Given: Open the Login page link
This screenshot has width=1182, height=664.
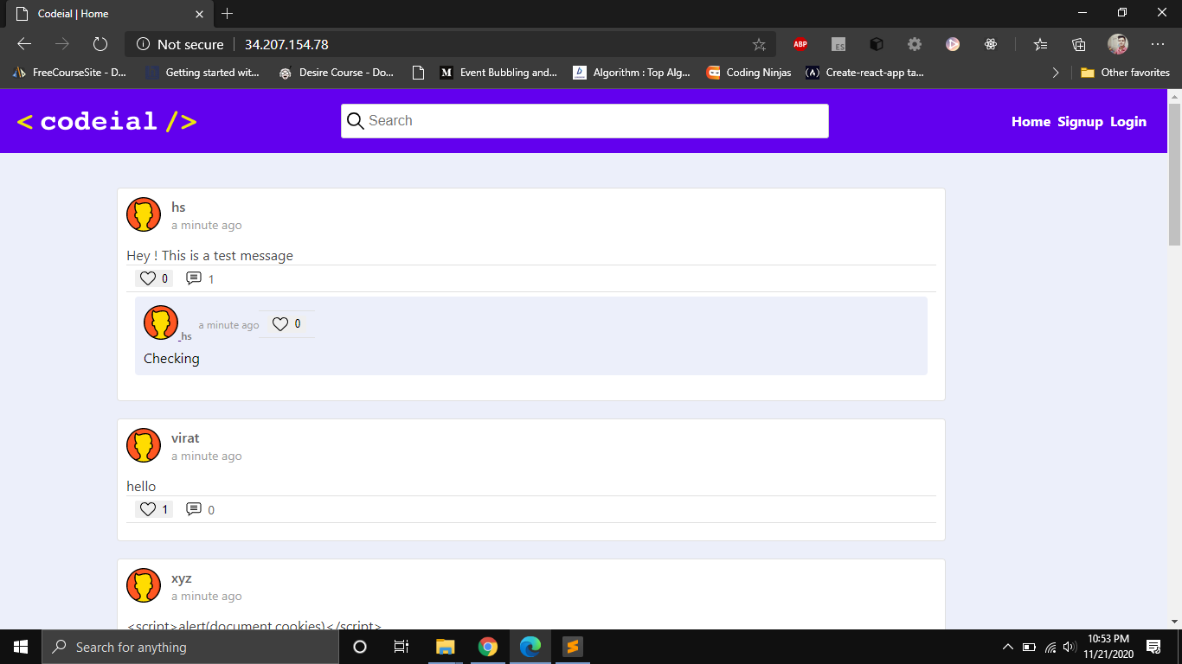Looking at the screenshot, I should (x=1128, y=122).
